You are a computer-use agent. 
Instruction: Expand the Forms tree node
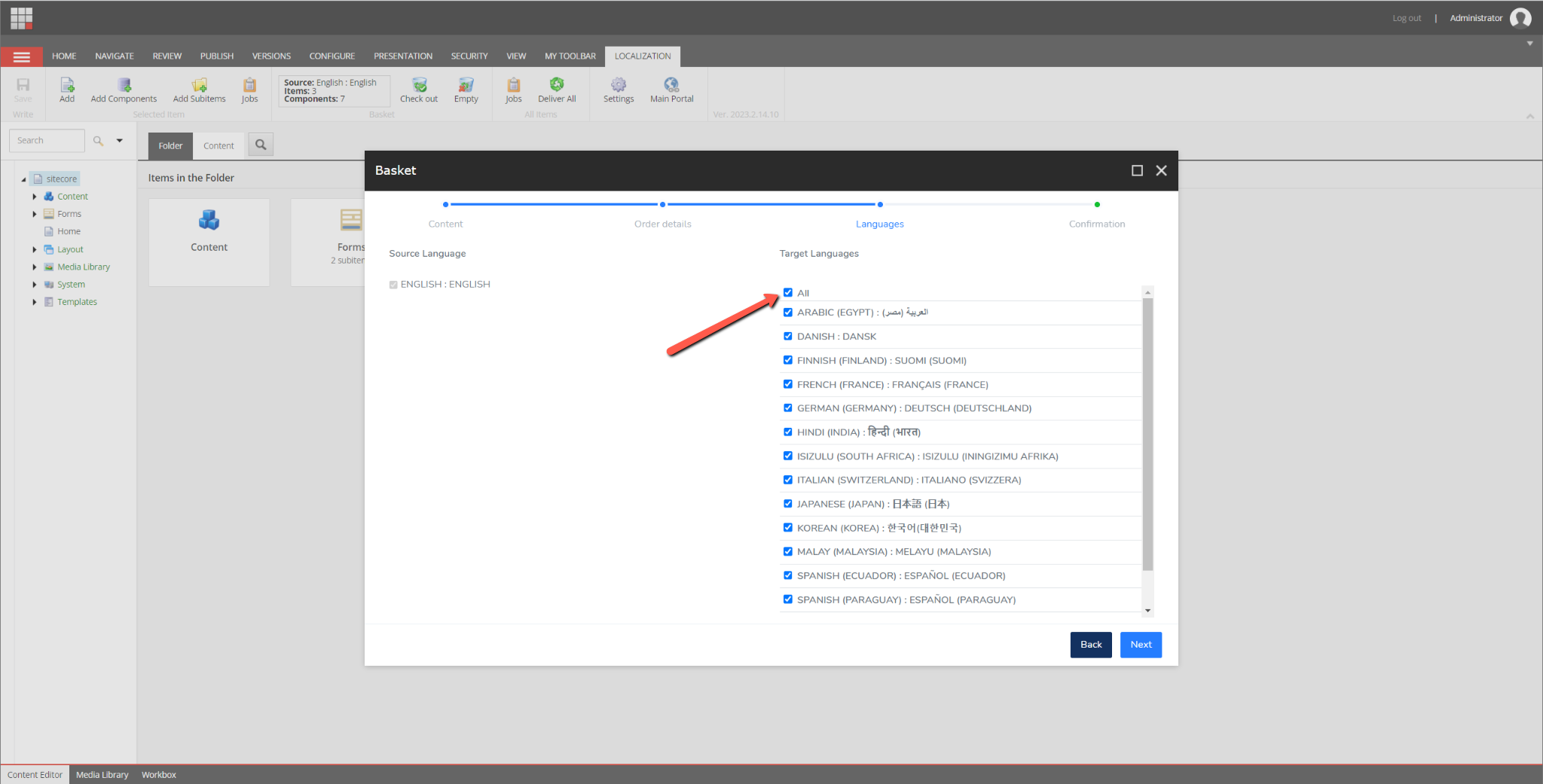(35, 214)
